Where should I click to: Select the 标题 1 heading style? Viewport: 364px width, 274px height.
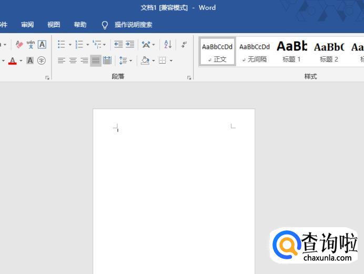coord(291,52)
